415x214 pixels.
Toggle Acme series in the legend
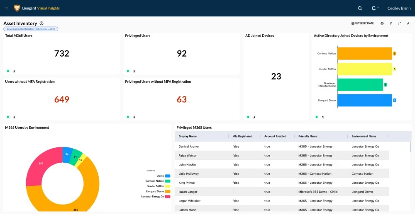[168, 176]
